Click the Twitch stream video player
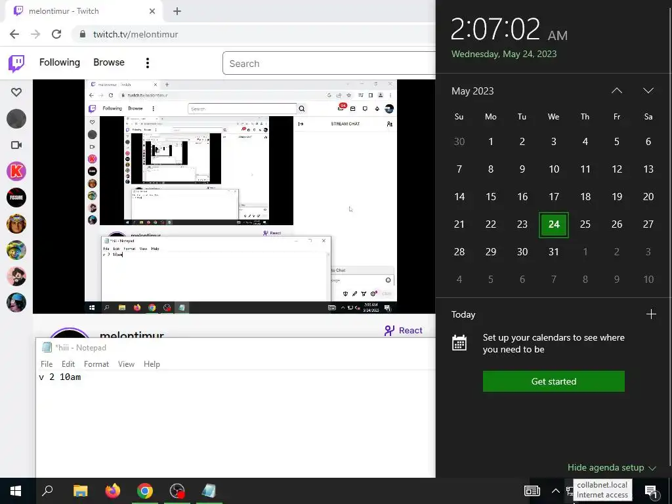This screenshot has height=504, width=672. pyautogui.click(x=234, y=196)
